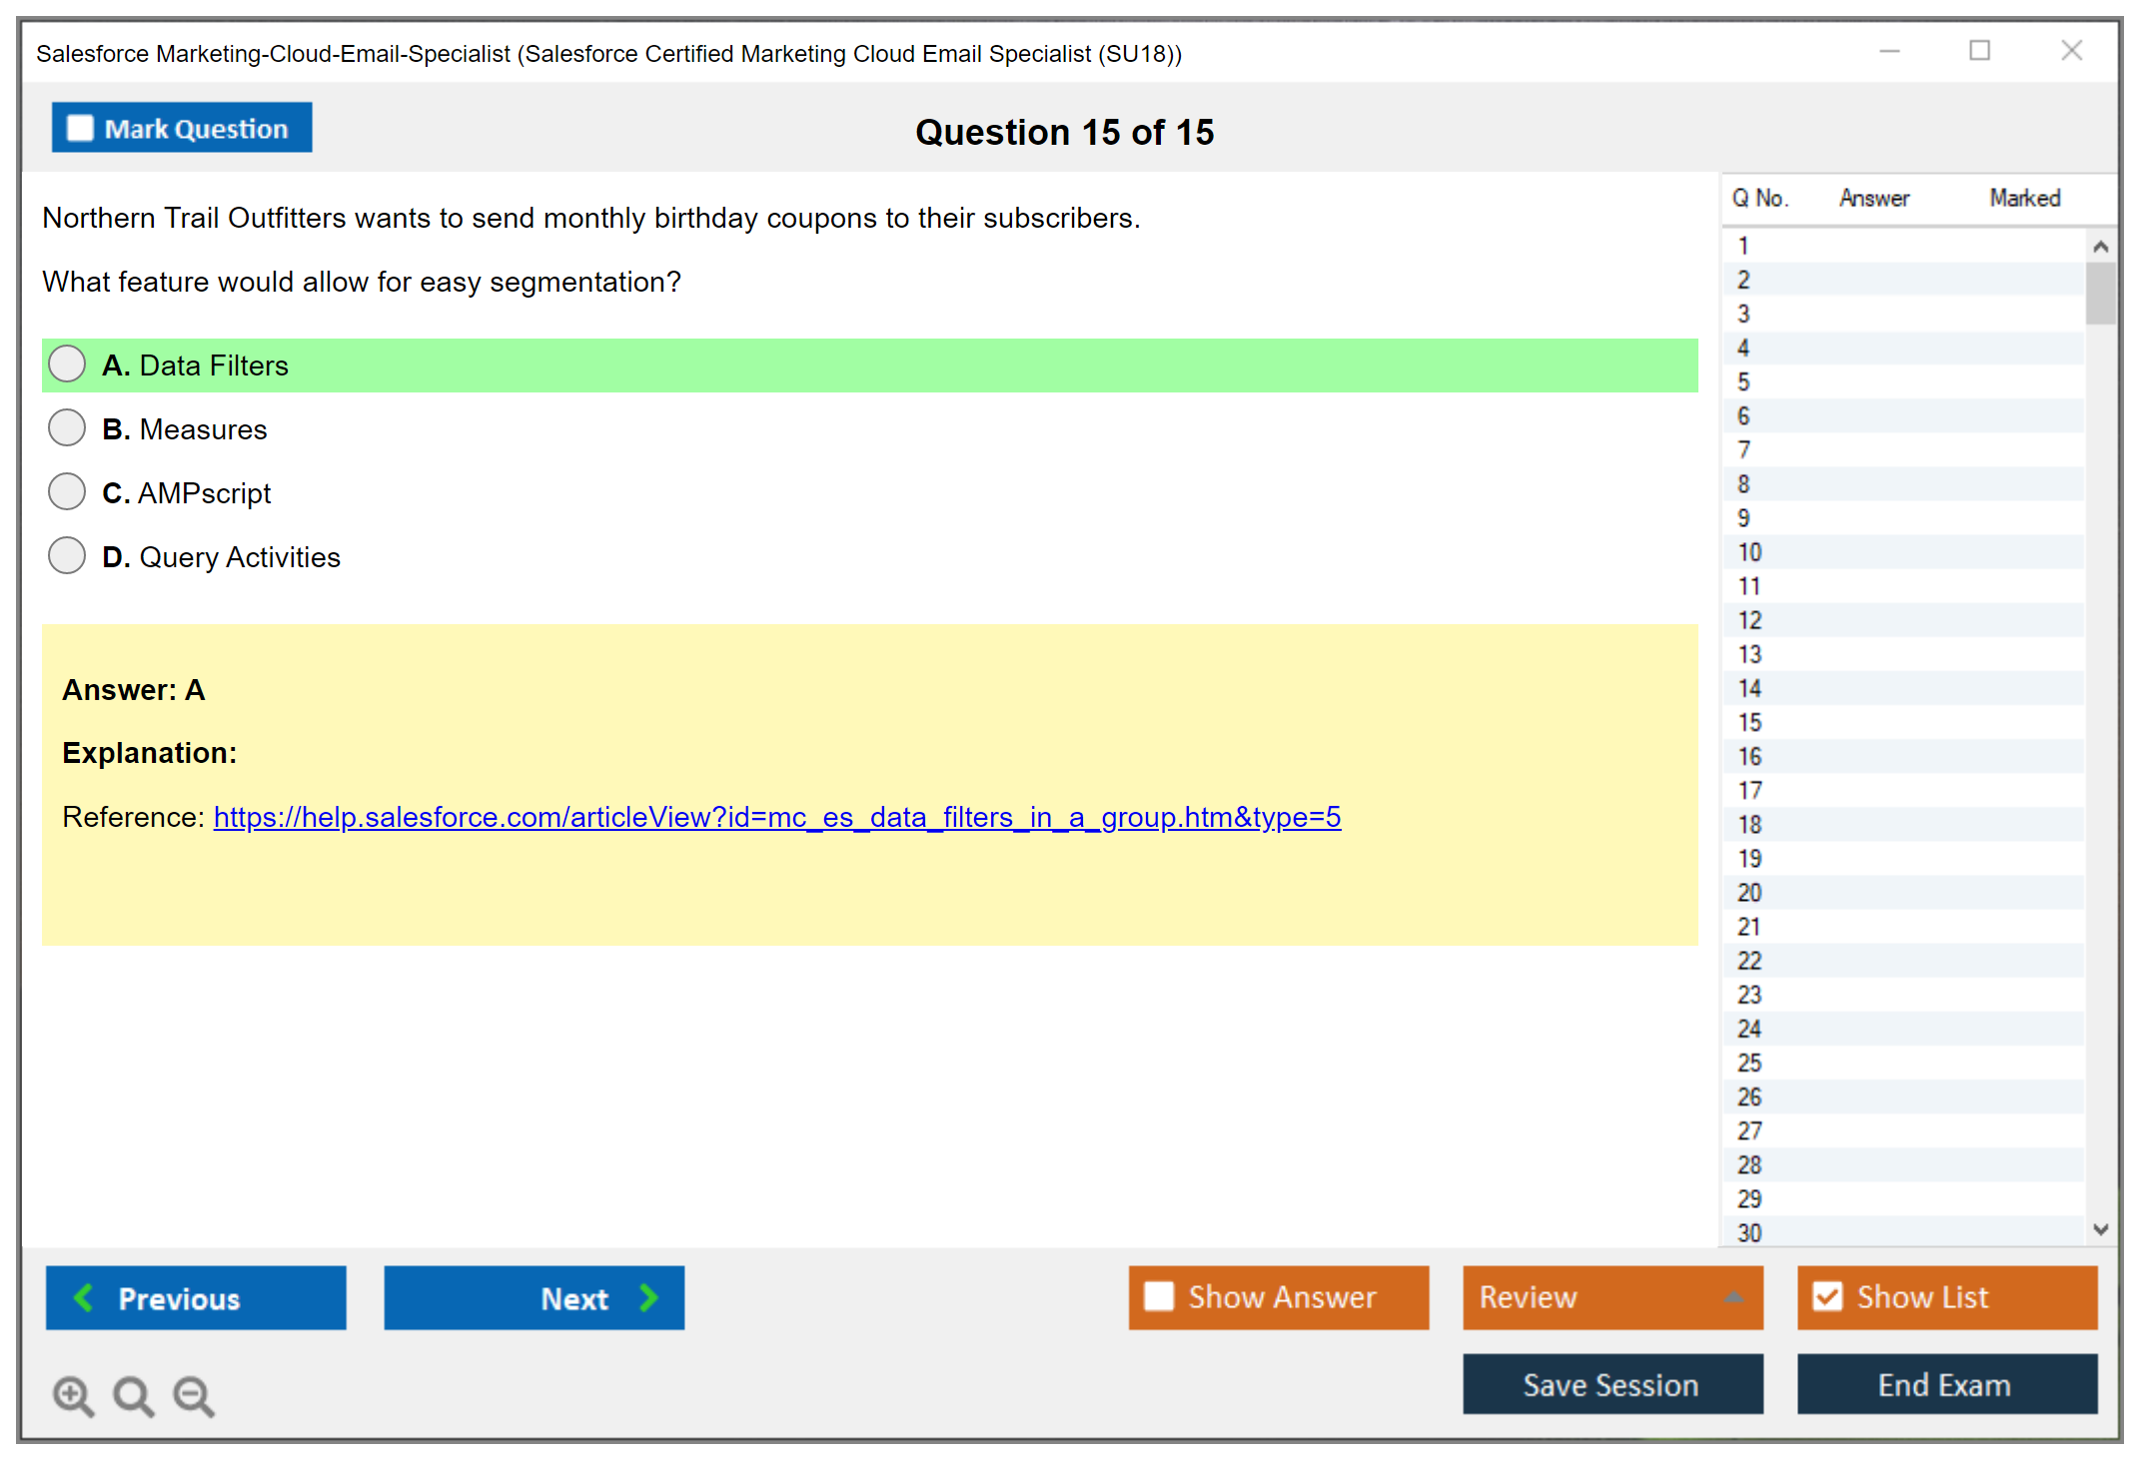The height and width of the screenshot is (1468, 2148).
Task: Click the question list scrollbar thumb
Action: pos(2100,293)
